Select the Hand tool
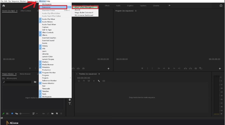 click(70, 100)
